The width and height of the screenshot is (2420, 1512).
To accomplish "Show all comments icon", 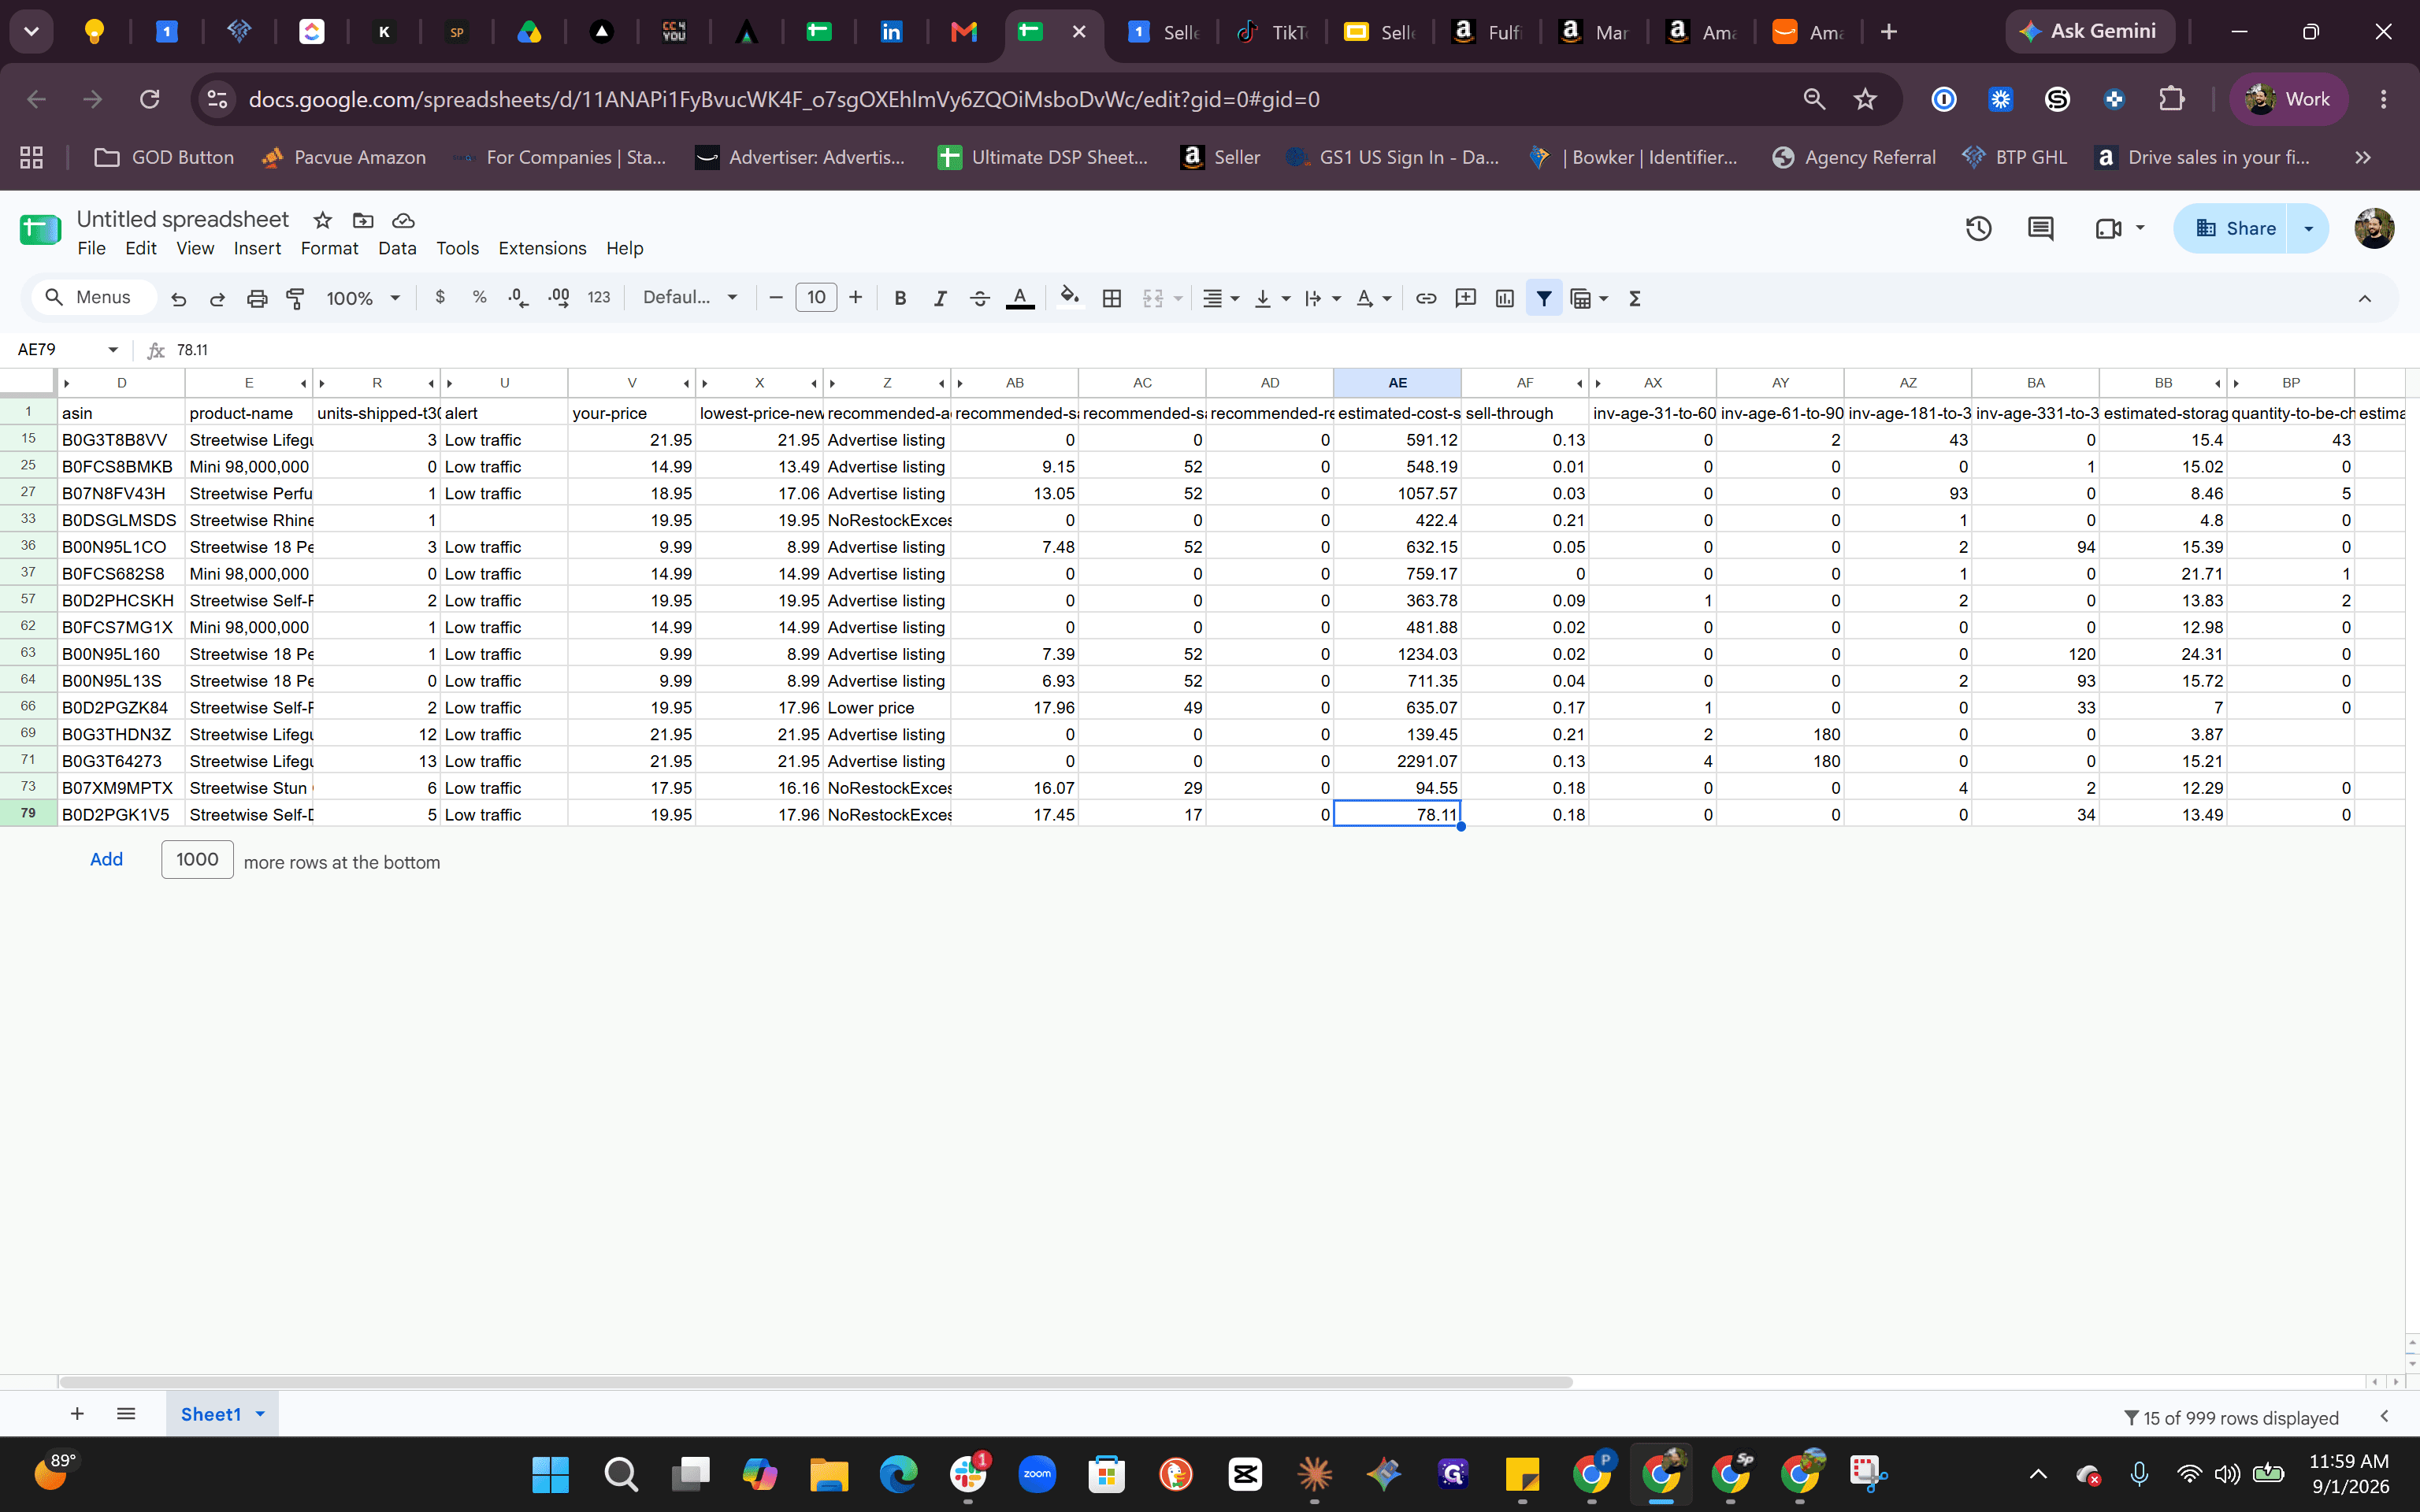I will (2040, 229).
